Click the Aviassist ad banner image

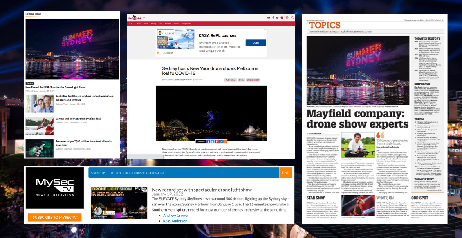[x=176, y=40]
